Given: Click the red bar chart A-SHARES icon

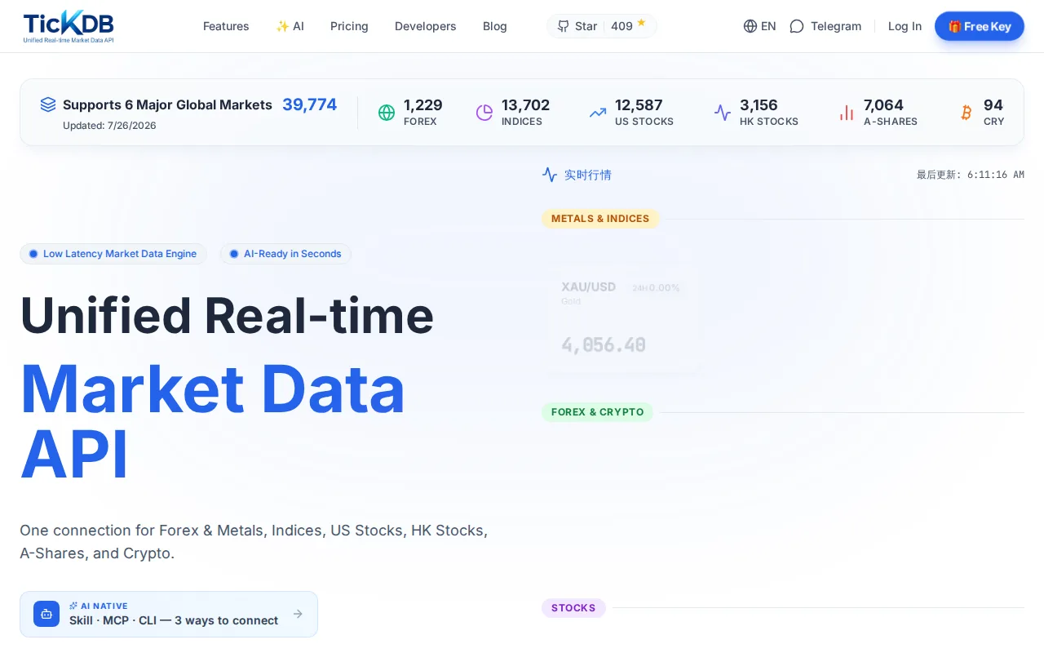Looking at the screenshot, I should 847,113.
